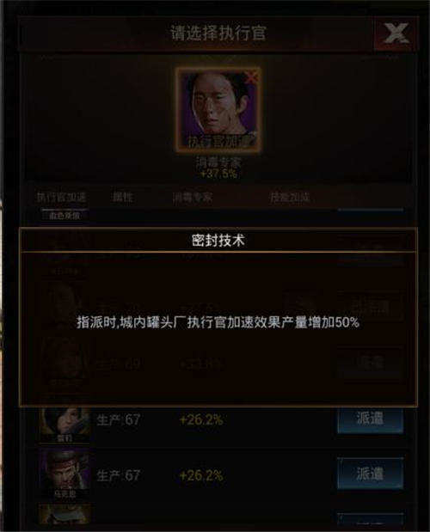Remove the assigned executive via the red X

click(x=251, y=77)
